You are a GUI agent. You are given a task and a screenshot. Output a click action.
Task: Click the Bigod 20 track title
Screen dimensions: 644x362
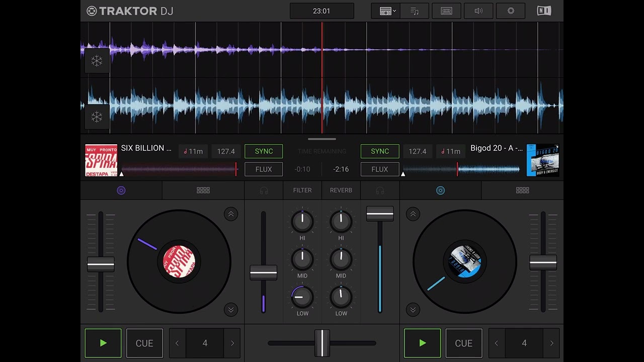[x=497, y=148]
